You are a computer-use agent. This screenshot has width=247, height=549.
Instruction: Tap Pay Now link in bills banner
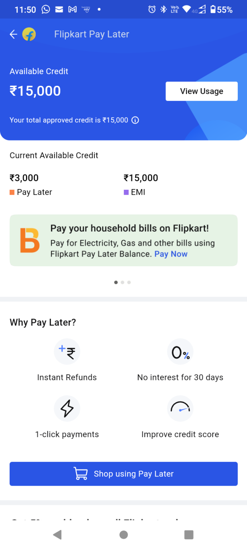pyautogui.click(x=171, y=254)
